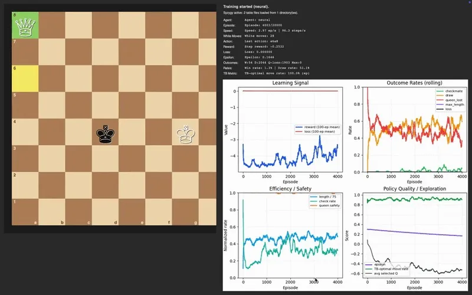Viewport: 472px width, 295px height.
Task: Click the 'Step reward: -0.2532' value
Action: [x=264, y=47]
